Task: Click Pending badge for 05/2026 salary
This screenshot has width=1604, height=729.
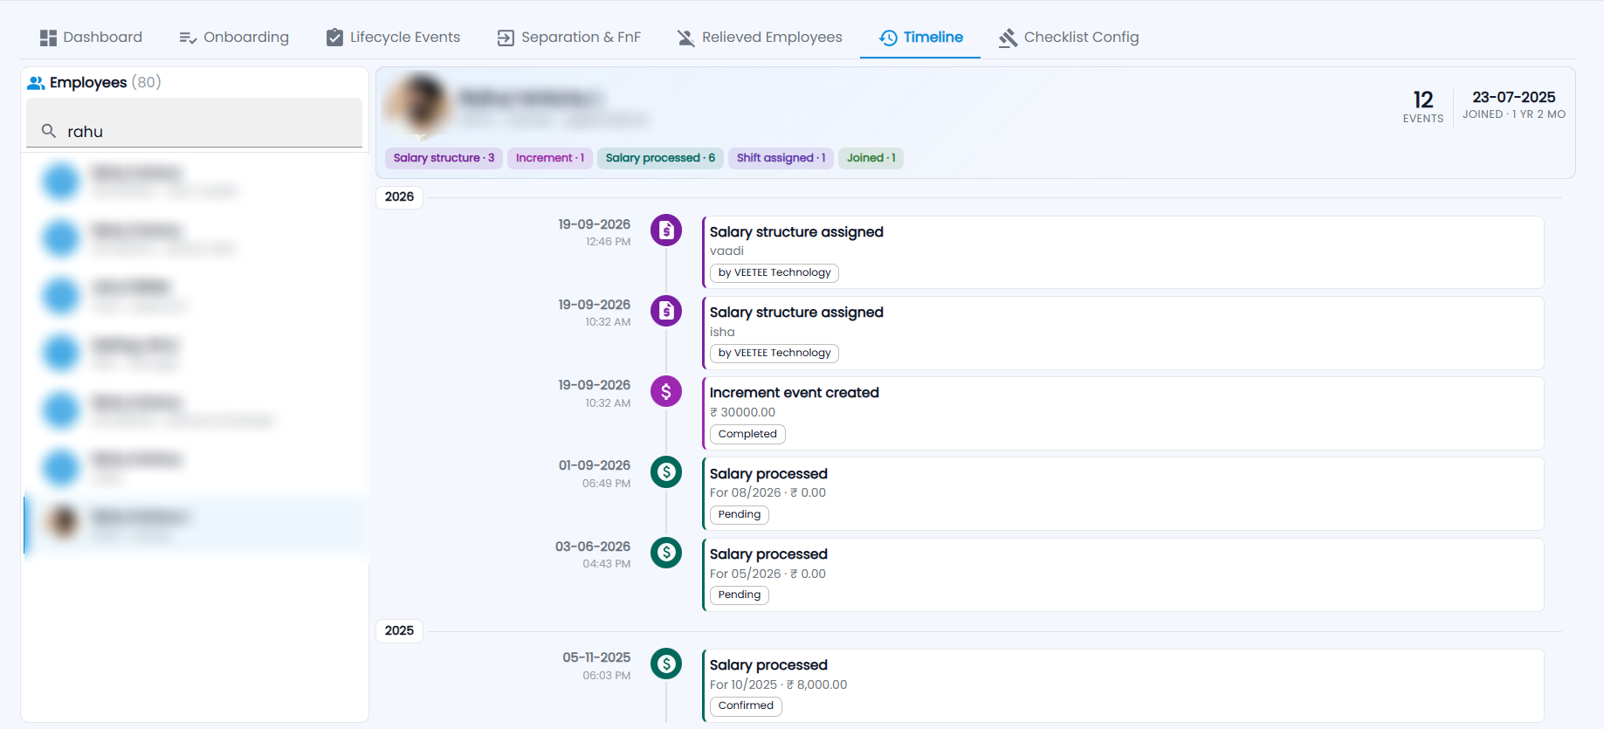Action: click(740, 595)
